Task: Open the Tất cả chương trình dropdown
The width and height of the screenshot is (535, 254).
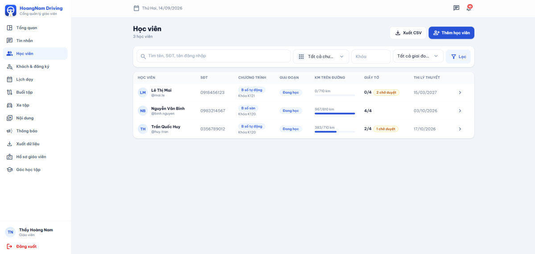Action: (x=321, y=57)
